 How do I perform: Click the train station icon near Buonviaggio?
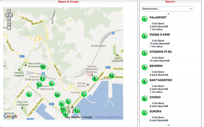(x=113, y=33)
